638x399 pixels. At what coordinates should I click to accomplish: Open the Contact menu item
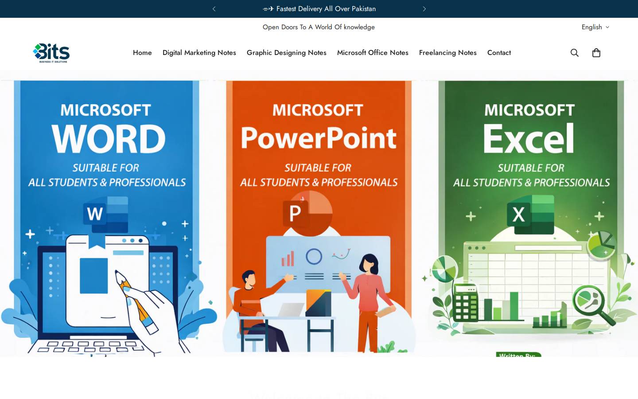(499, 53)
